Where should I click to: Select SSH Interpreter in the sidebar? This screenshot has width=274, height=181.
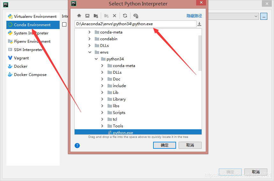click(x=33, y=50)
